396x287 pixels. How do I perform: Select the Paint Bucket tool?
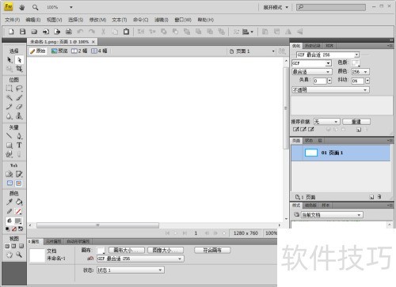(19, 202)
